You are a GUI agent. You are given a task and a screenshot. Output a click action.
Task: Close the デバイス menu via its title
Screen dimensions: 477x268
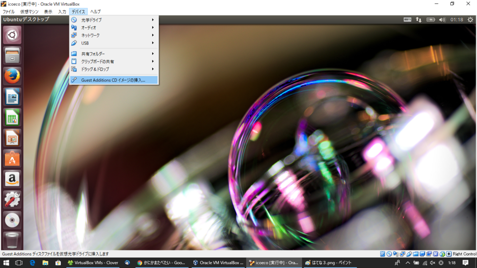pos(78,12)
